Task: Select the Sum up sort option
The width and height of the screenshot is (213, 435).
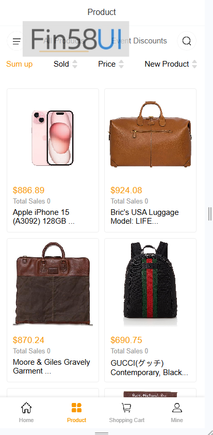Action: click(20, 64)
